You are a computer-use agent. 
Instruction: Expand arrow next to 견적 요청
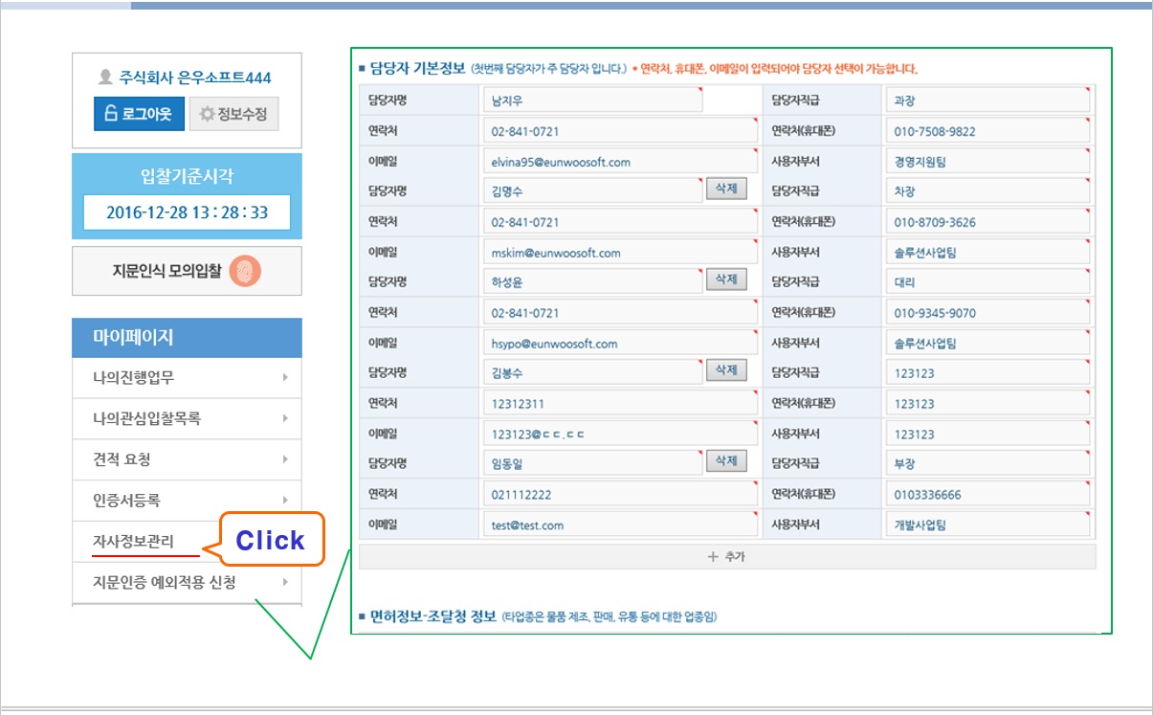[285, 459]
